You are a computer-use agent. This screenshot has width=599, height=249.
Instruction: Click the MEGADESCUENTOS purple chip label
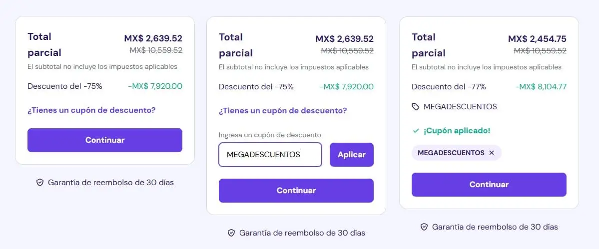(451, 153)
